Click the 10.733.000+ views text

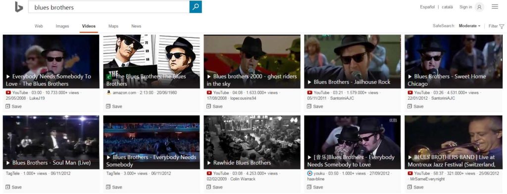click(62, 93)
